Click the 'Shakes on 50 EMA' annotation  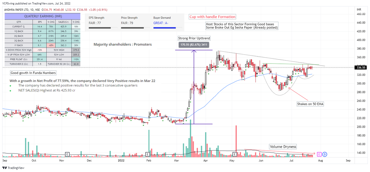tap(310, 104)
